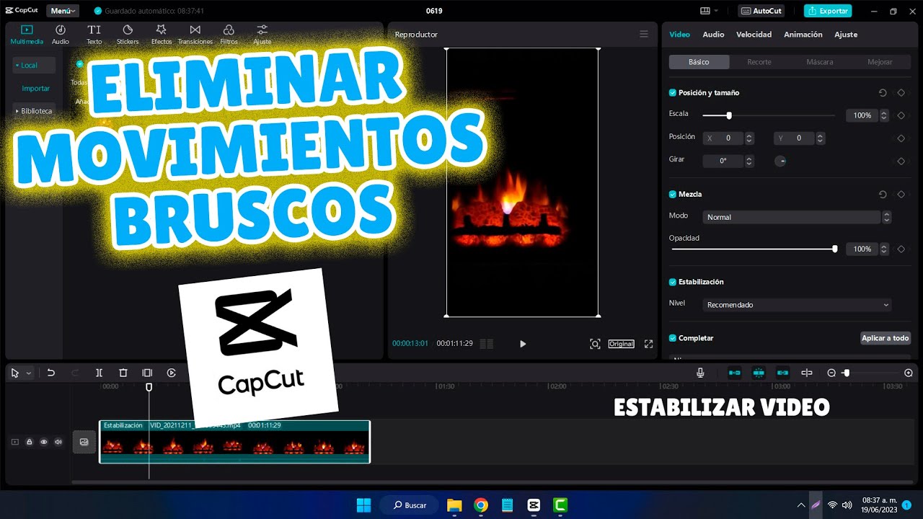
Task: Add keyframe for Escala
Action: [901, 115]
